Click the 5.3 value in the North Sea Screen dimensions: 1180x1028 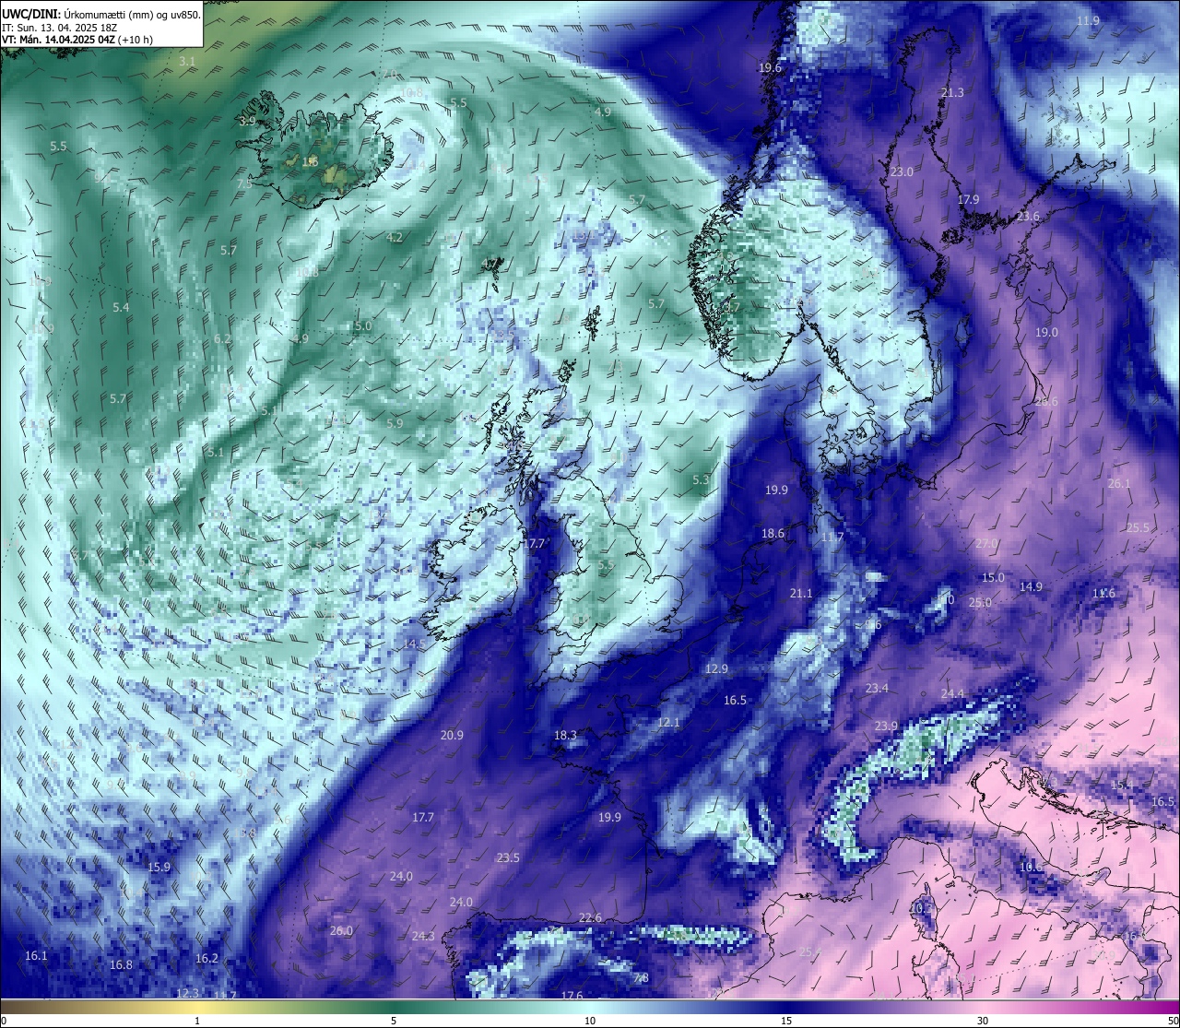point(702,480)
